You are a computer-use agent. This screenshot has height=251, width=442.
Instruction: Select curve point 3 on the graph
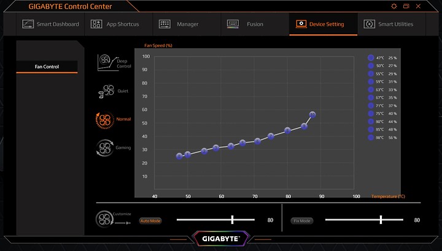point(216,148)
